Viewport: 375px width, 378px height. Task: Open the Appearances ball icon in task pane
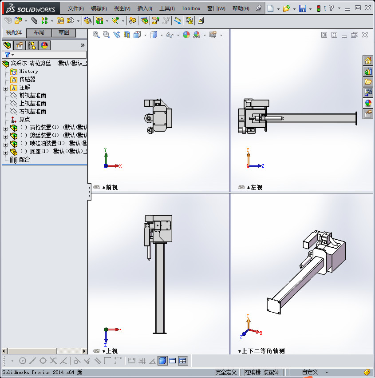(x=368, y=103)
